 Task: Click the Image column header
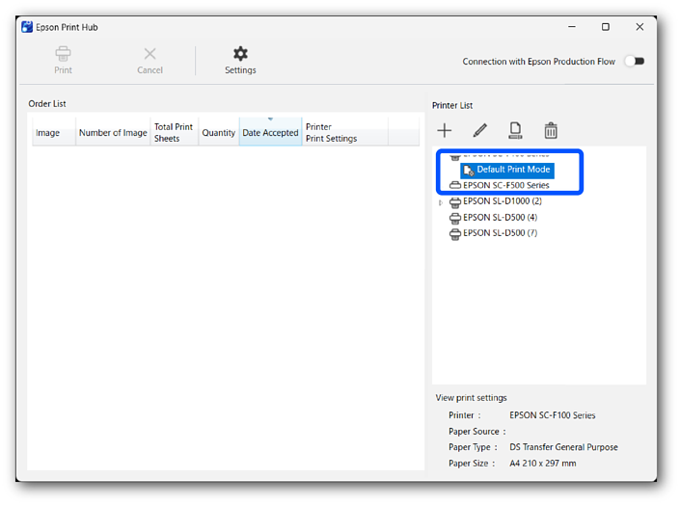point(48,133)
